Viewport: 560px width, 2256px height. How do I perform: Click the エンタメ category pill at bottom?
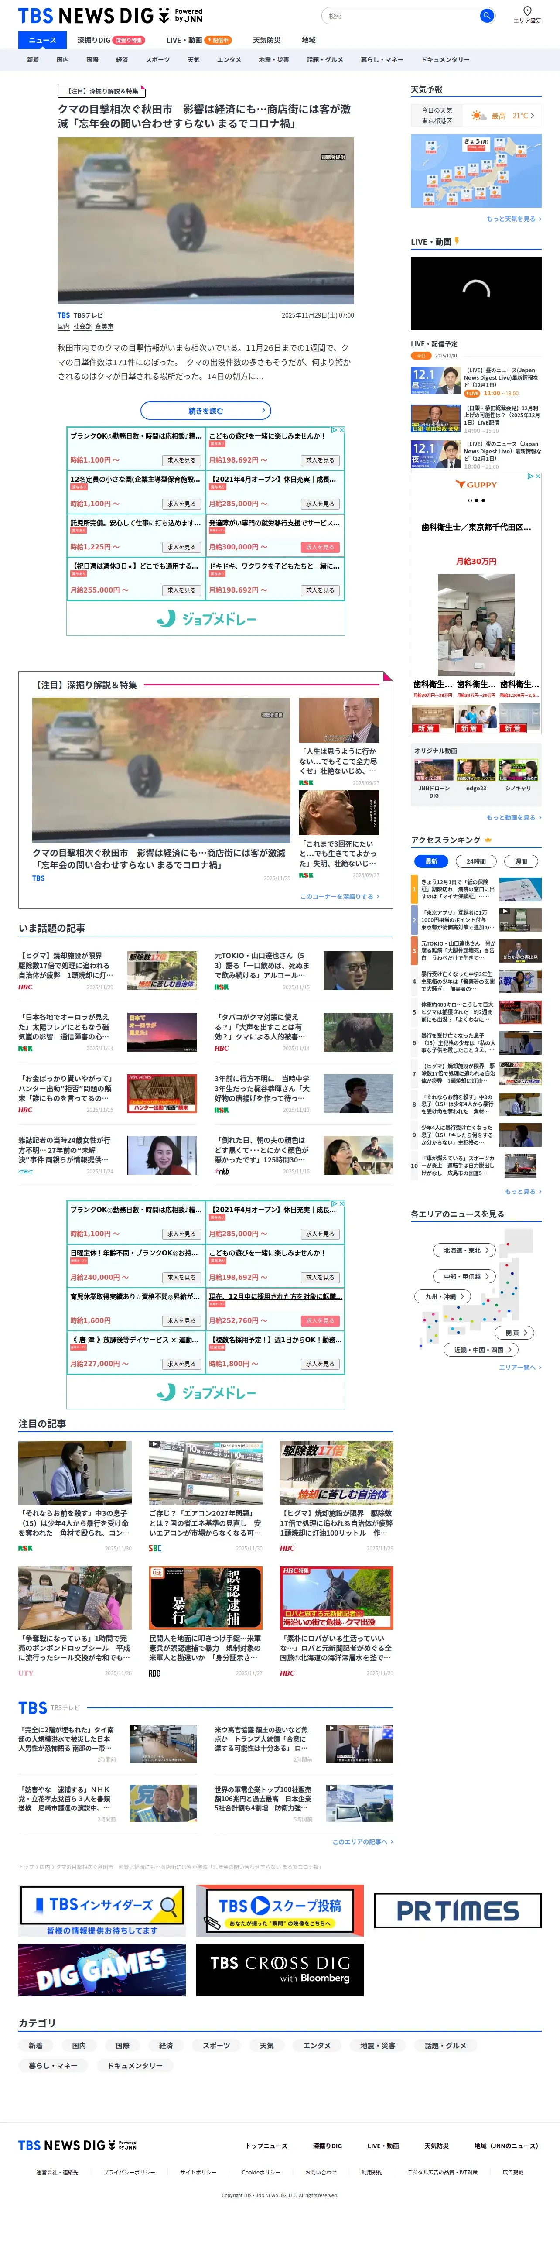coord(317,2046)
